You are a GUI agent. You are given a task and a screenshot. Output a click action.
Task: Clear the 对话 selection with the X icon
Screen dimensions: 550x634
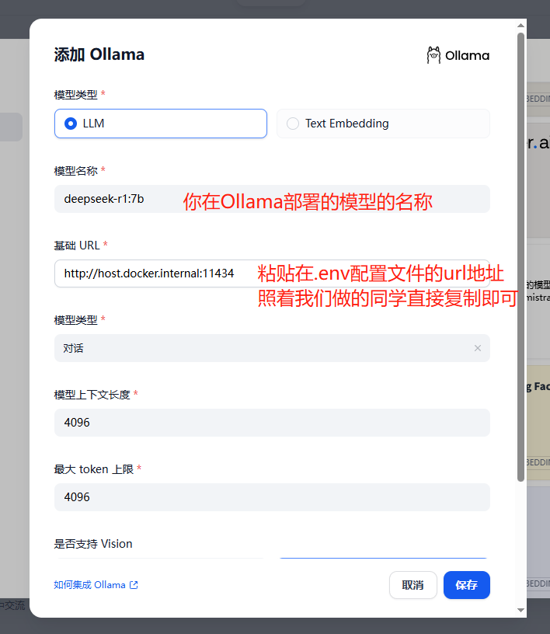click(x=477, y=348)
